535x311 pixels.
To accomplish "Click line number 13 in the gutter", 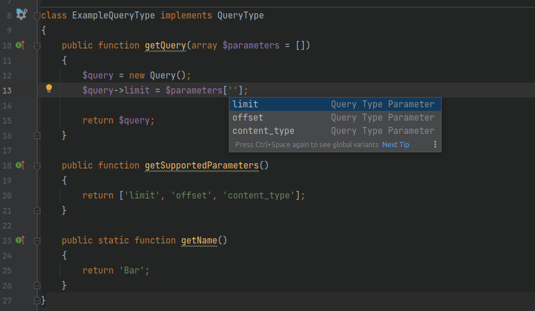I will tap(7, 91).
